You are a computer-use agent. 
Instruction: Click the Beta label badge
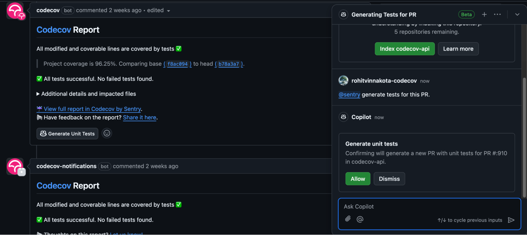pos(466,14)
